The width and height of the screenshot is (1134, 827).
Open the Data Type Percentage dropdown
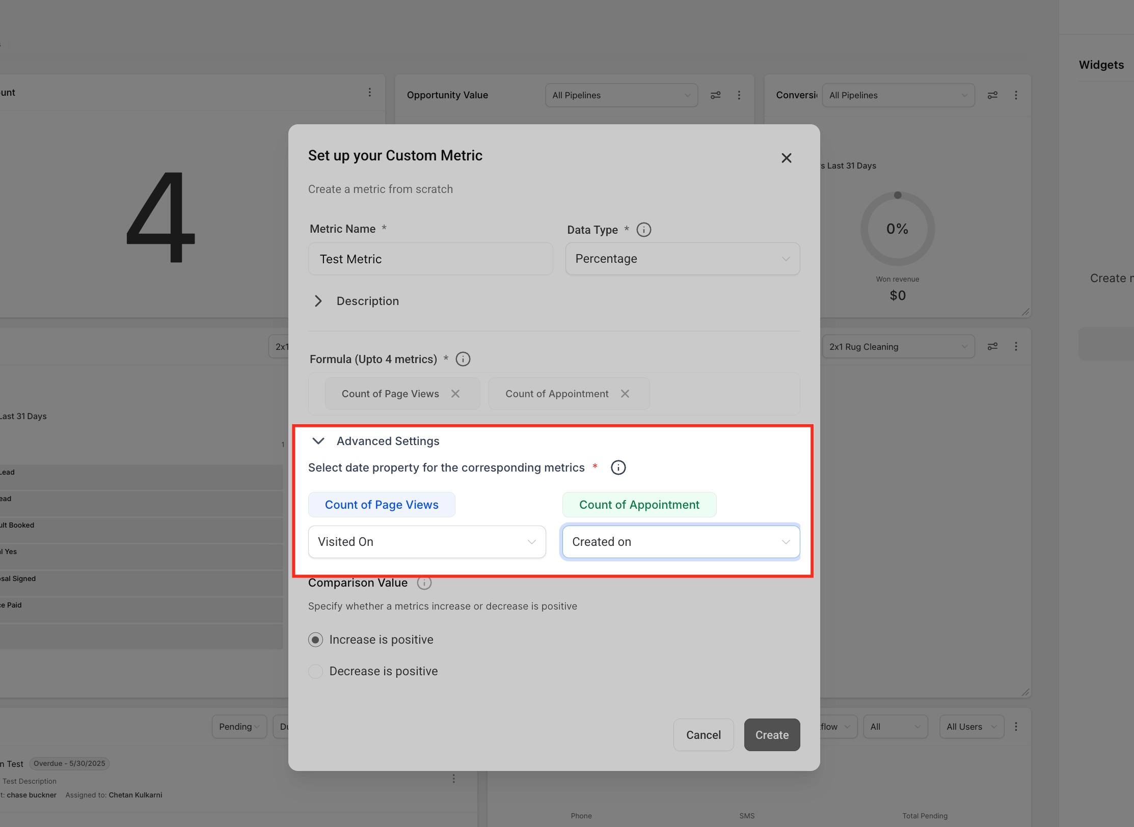coord(682,259)
